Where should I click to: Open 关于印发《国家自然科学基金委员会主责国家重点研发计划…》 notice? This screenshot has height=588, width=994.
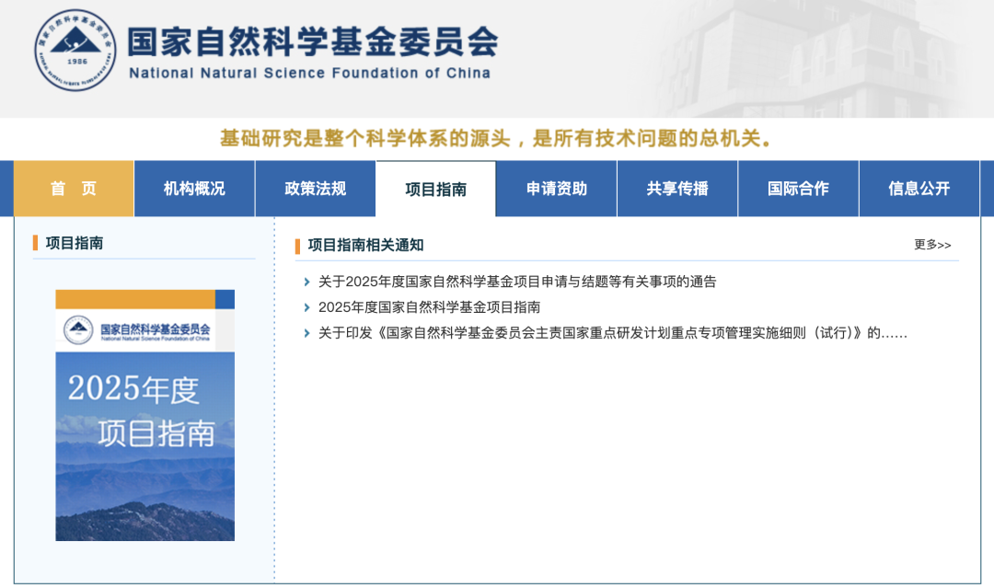point(613,333)
